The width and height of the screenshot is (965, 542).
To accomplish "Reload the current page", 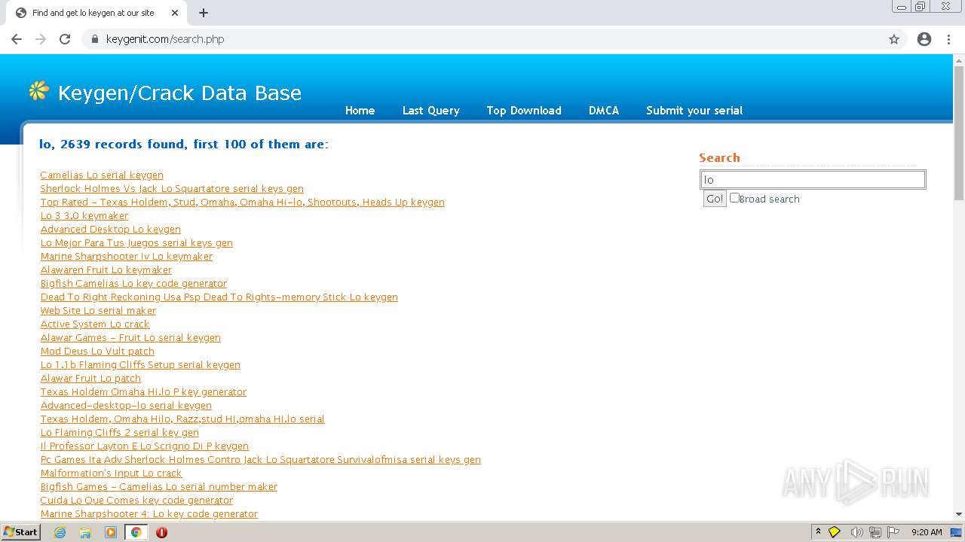I will pyautogui.click(x=65, y=39).
